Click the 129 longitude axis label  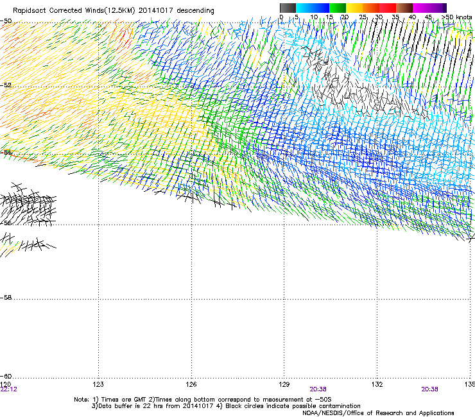coord(284,384)
